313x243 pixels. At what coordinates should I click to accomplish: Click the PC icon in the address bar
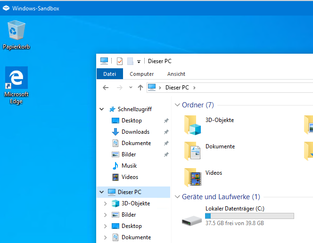coord(152,87)
